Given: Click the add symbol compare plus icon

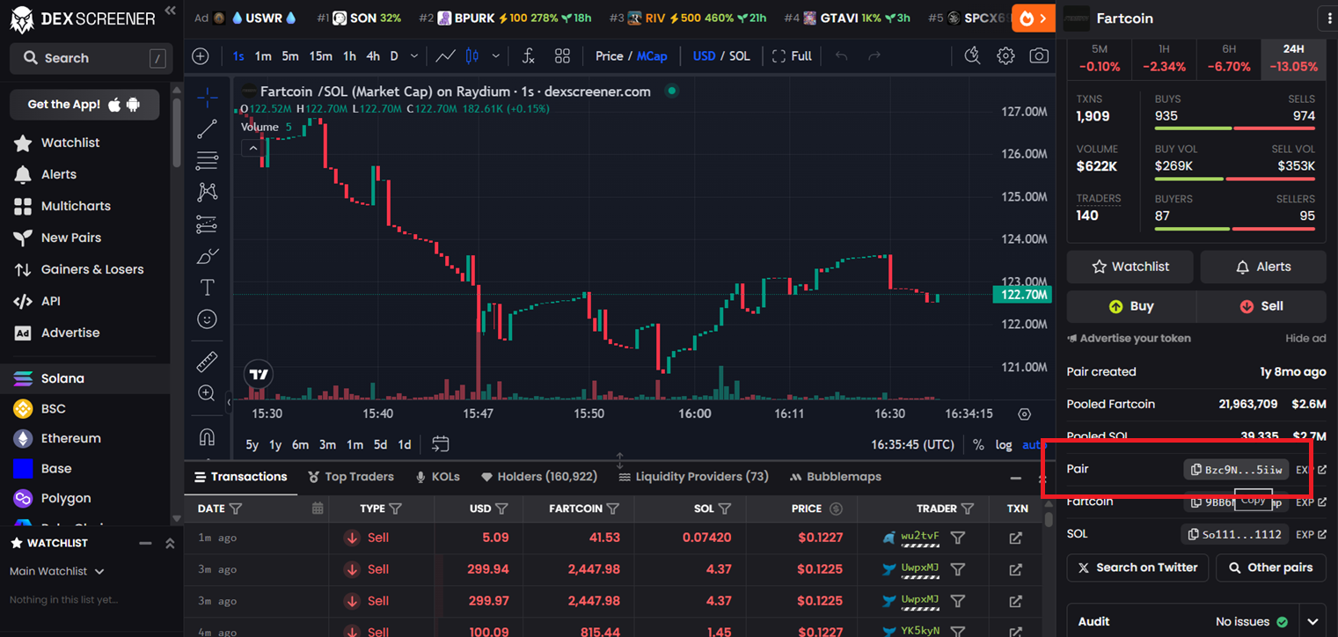Looking at the screenshot, I should tap(201, 56).
